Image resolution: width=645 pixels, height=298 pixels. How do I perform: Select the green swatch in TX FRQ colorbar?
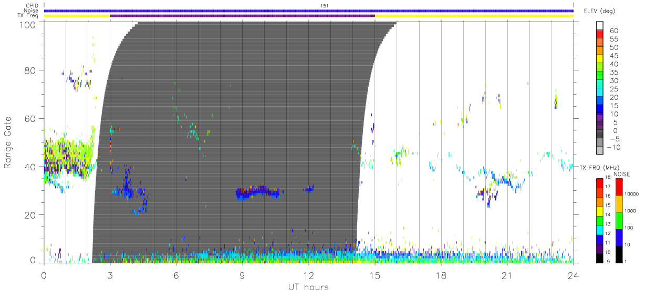click(x=599, y=220)
